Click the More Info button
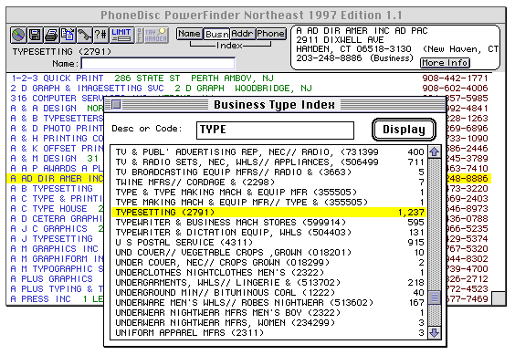 [445, 63]
